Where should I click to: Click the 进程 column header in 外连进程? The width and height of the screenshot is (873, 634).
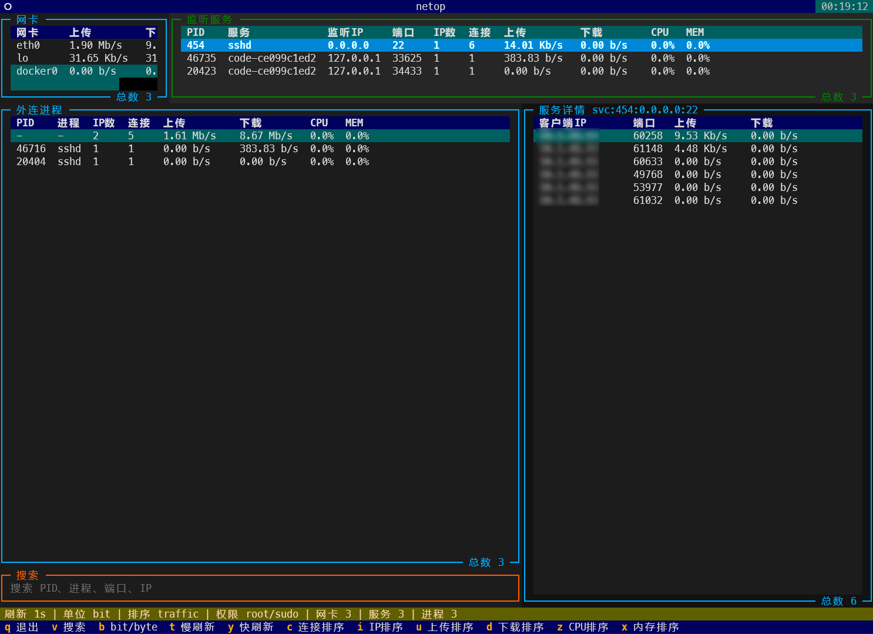point(69,123)
